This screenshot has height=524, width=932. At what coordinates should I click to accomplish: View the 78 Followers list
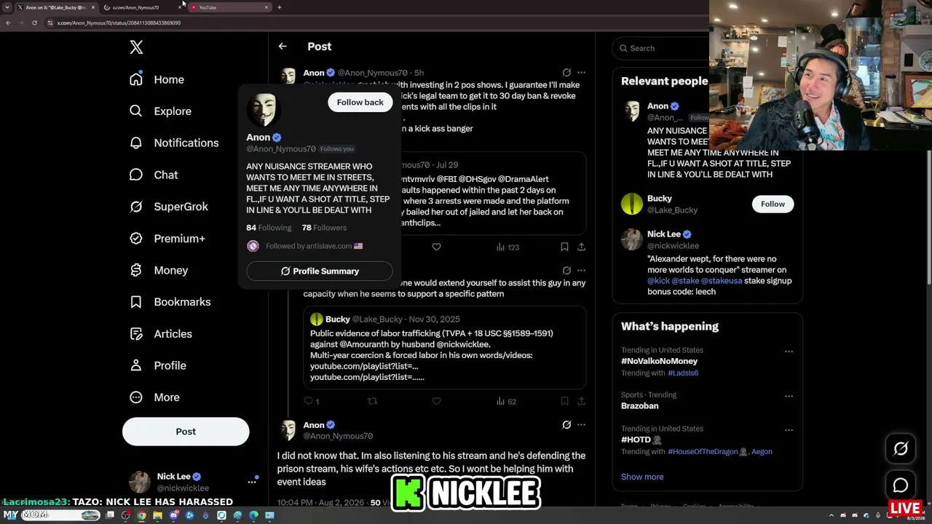tap(324, 228)
